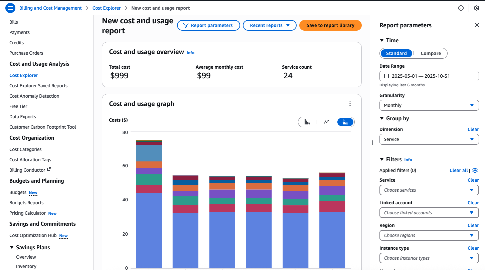Screen dimensions: 485x270
Task: Open the filter settings gear icon
Action: click(475, 170)
